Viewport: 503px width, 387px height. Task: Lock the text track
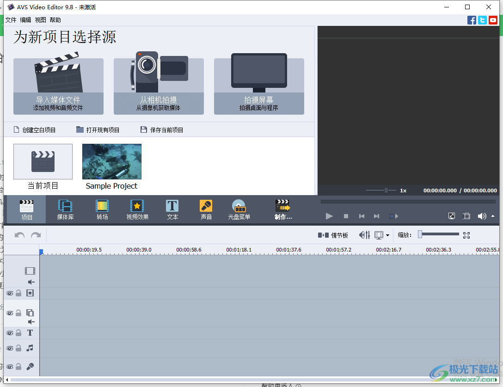[18, 333]
